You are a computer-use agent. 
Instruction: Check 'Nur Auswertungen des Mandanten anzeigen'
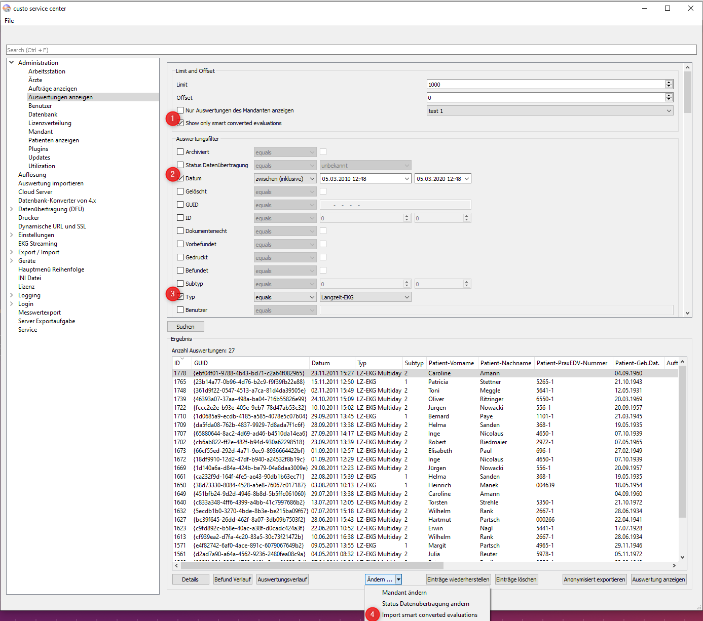180,110
